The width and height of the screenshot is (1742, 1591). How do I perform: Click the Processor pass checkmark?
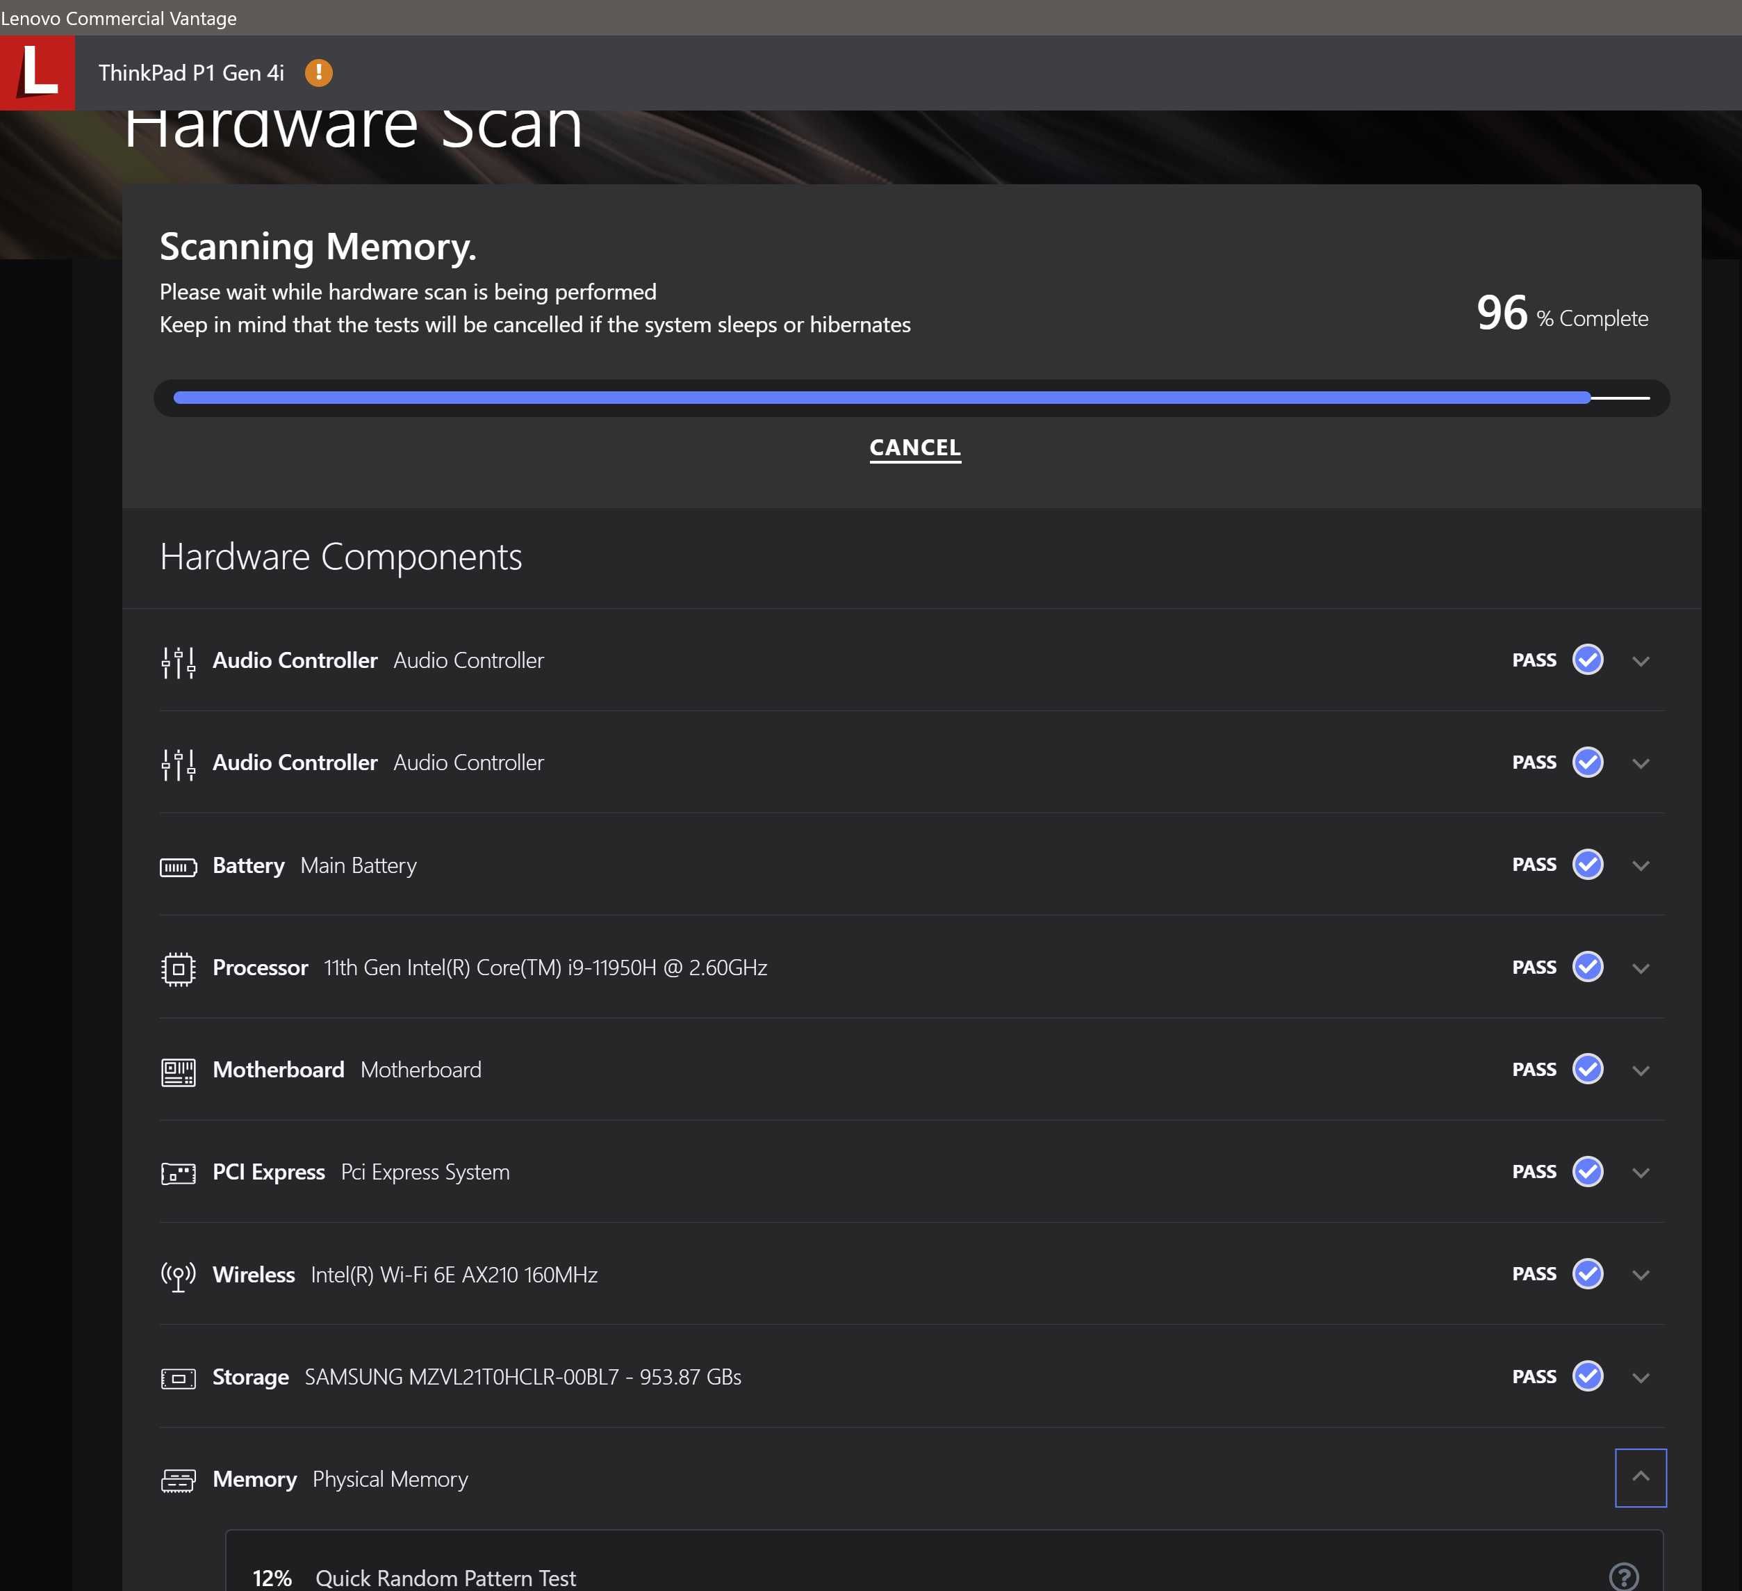click(1587, 967)
